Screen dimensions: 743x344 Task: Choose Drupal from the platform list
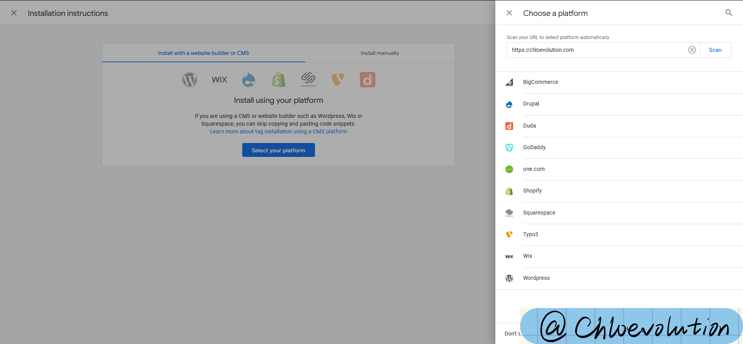[619, 104]
